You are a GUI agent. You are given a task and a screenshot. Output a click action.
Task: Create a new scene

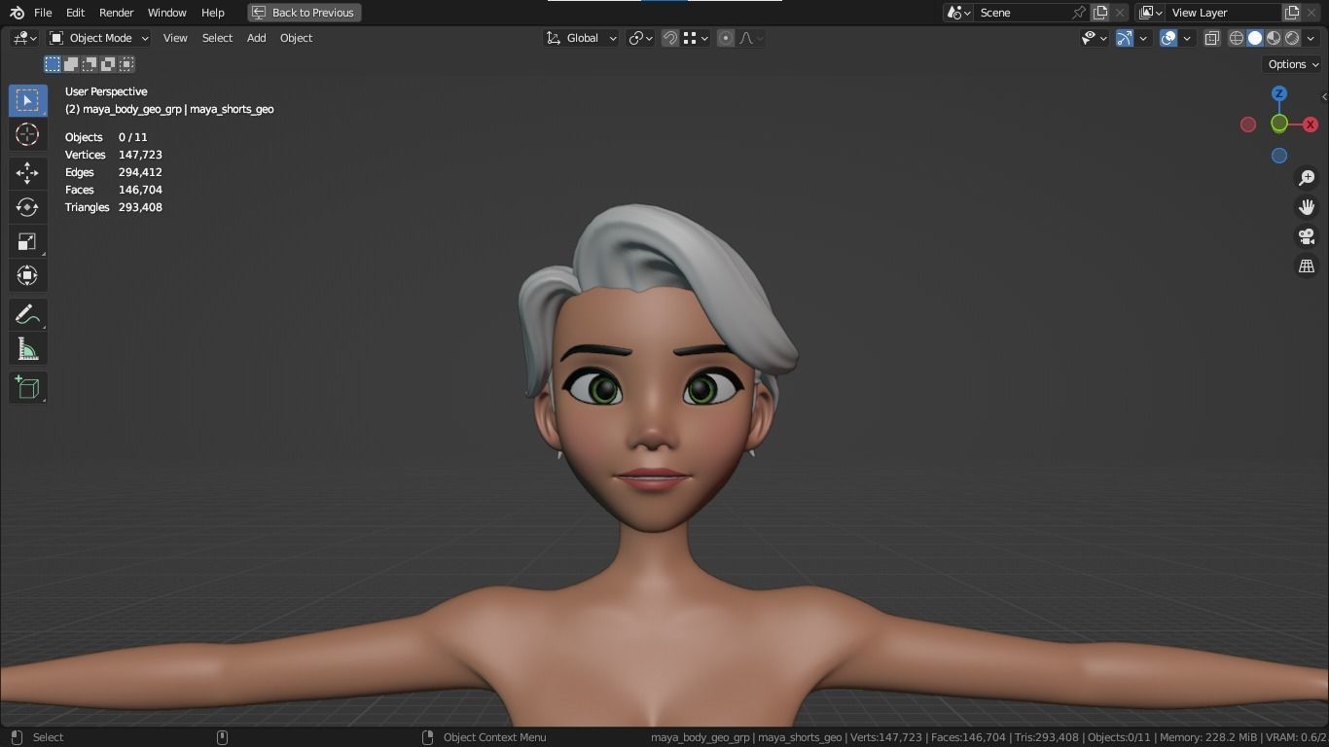point(1100,13)
